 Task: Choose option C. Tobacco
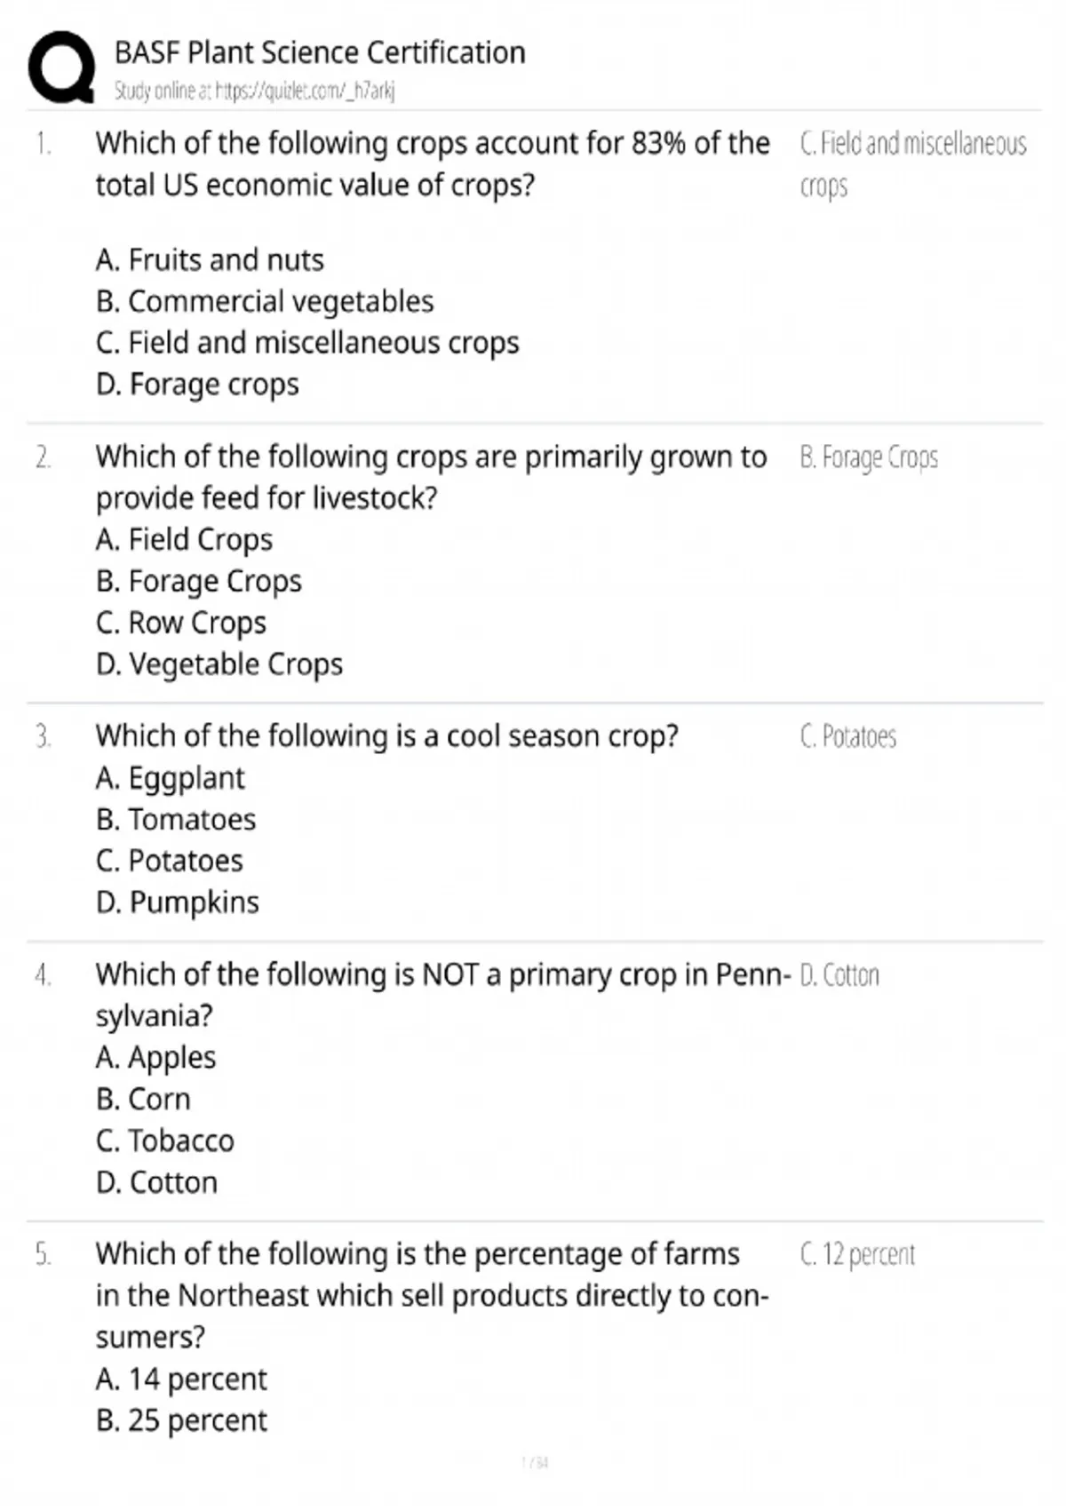pos(165,1140)
